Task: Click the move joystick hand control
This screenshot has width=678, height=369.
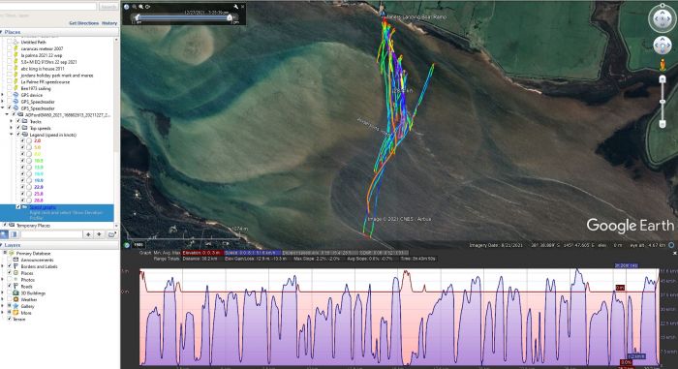Action: [x=662, y=46]
